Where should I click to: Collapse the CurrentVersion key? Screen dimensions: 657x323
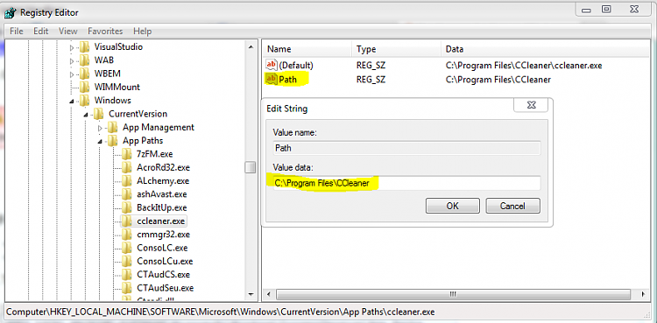86,115
